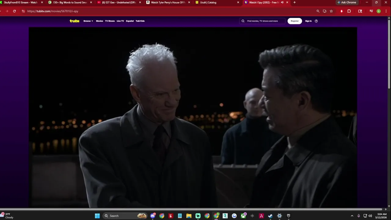Image resolution: width=391 pixels, height=220 pixels.
Task: Click the install app icon in address bar
Action: click(324, 11)
